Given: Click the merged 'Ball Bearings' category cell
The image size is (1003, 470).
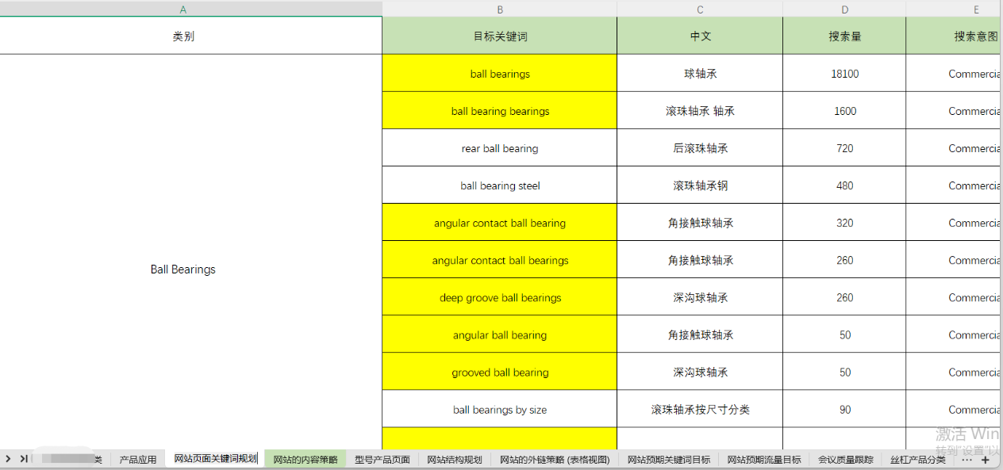Looking at the screenshot, I should click(183, 269).
